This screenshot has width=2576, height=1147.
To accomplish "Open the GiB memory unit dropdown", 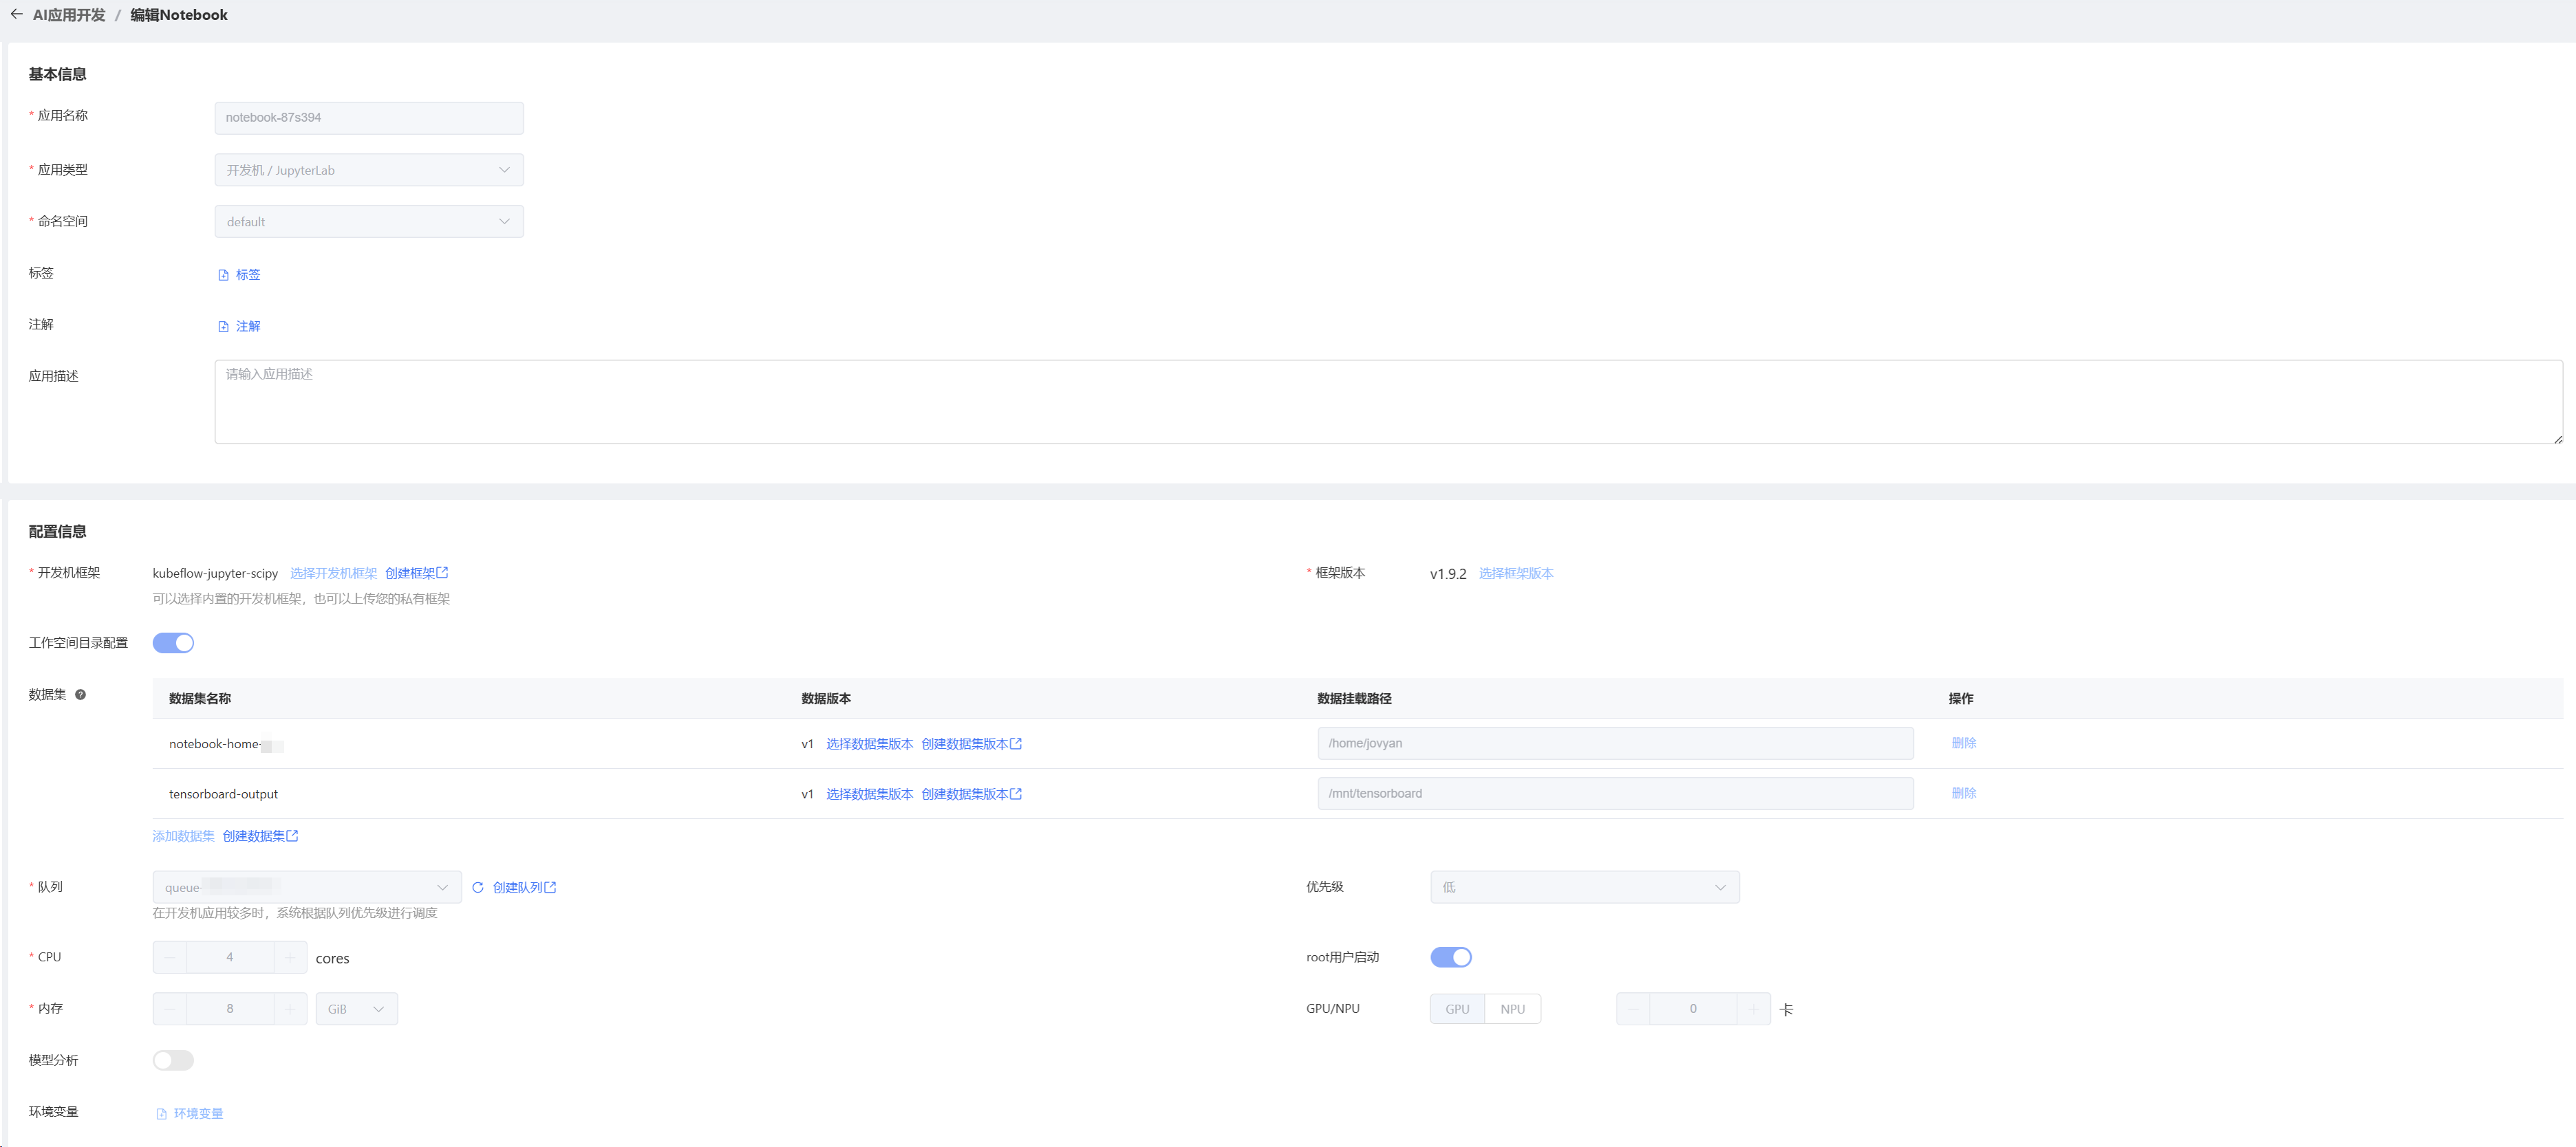I will pos(356,1009).
